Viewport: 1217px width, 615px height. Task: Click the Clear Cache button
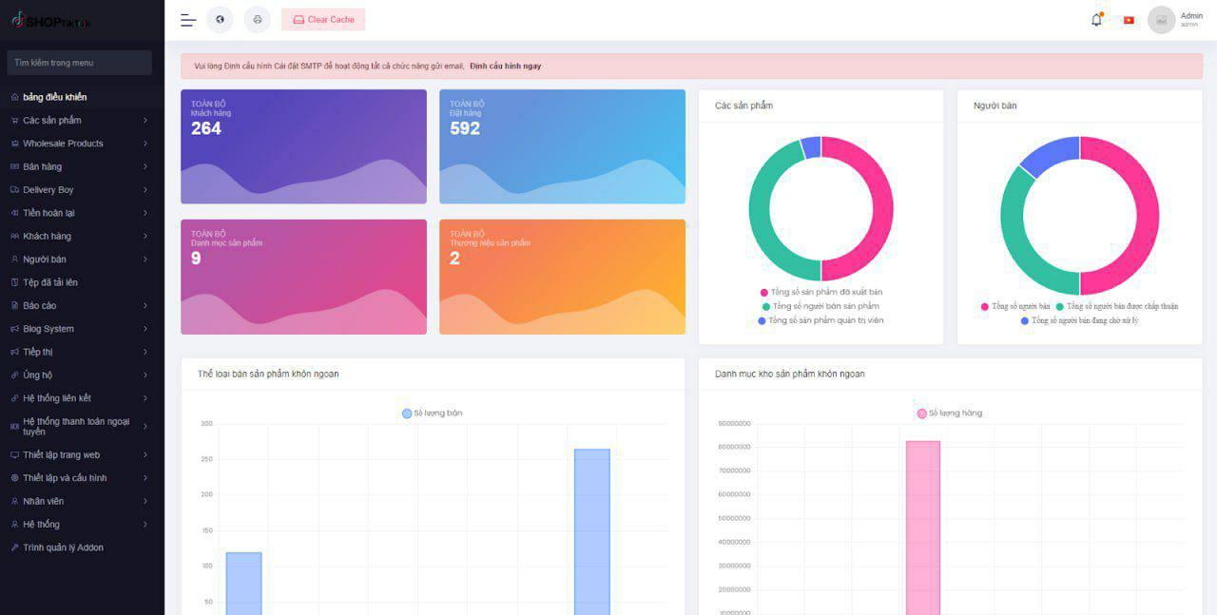[323, 20]
